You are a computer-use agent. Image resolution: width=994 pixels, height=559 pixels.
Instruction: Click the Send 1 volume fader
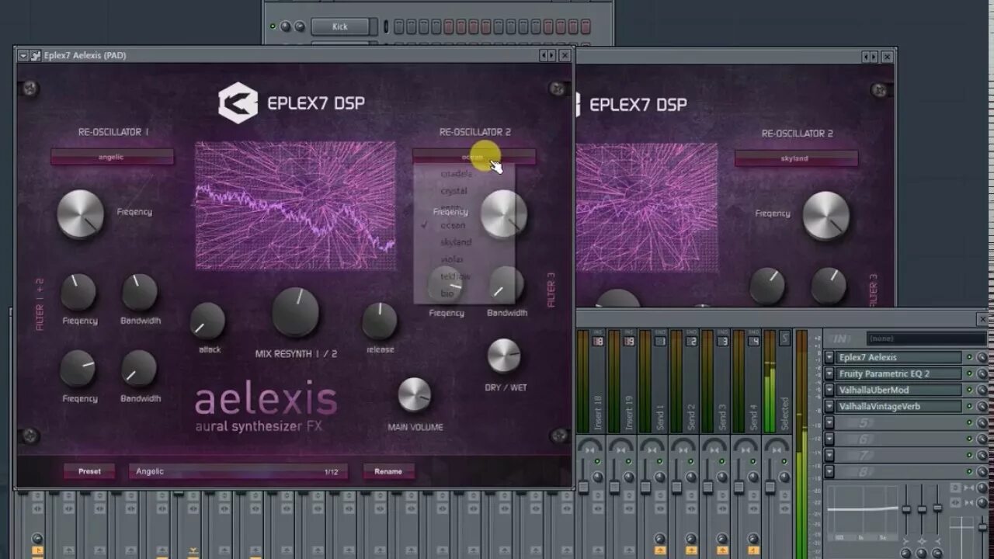point(645,487)
